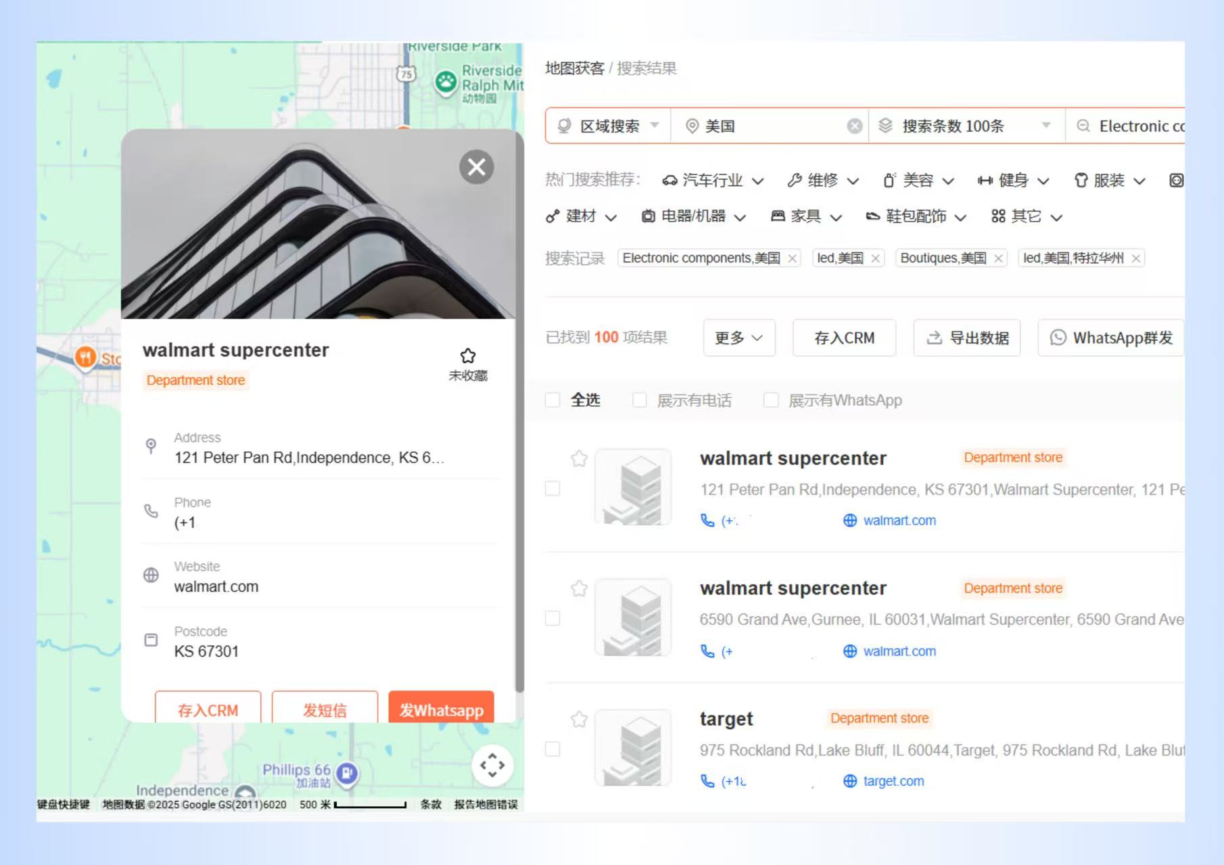Click Riverside Park zoo map marker
The image size is (1224, 865).
(446, 83)
